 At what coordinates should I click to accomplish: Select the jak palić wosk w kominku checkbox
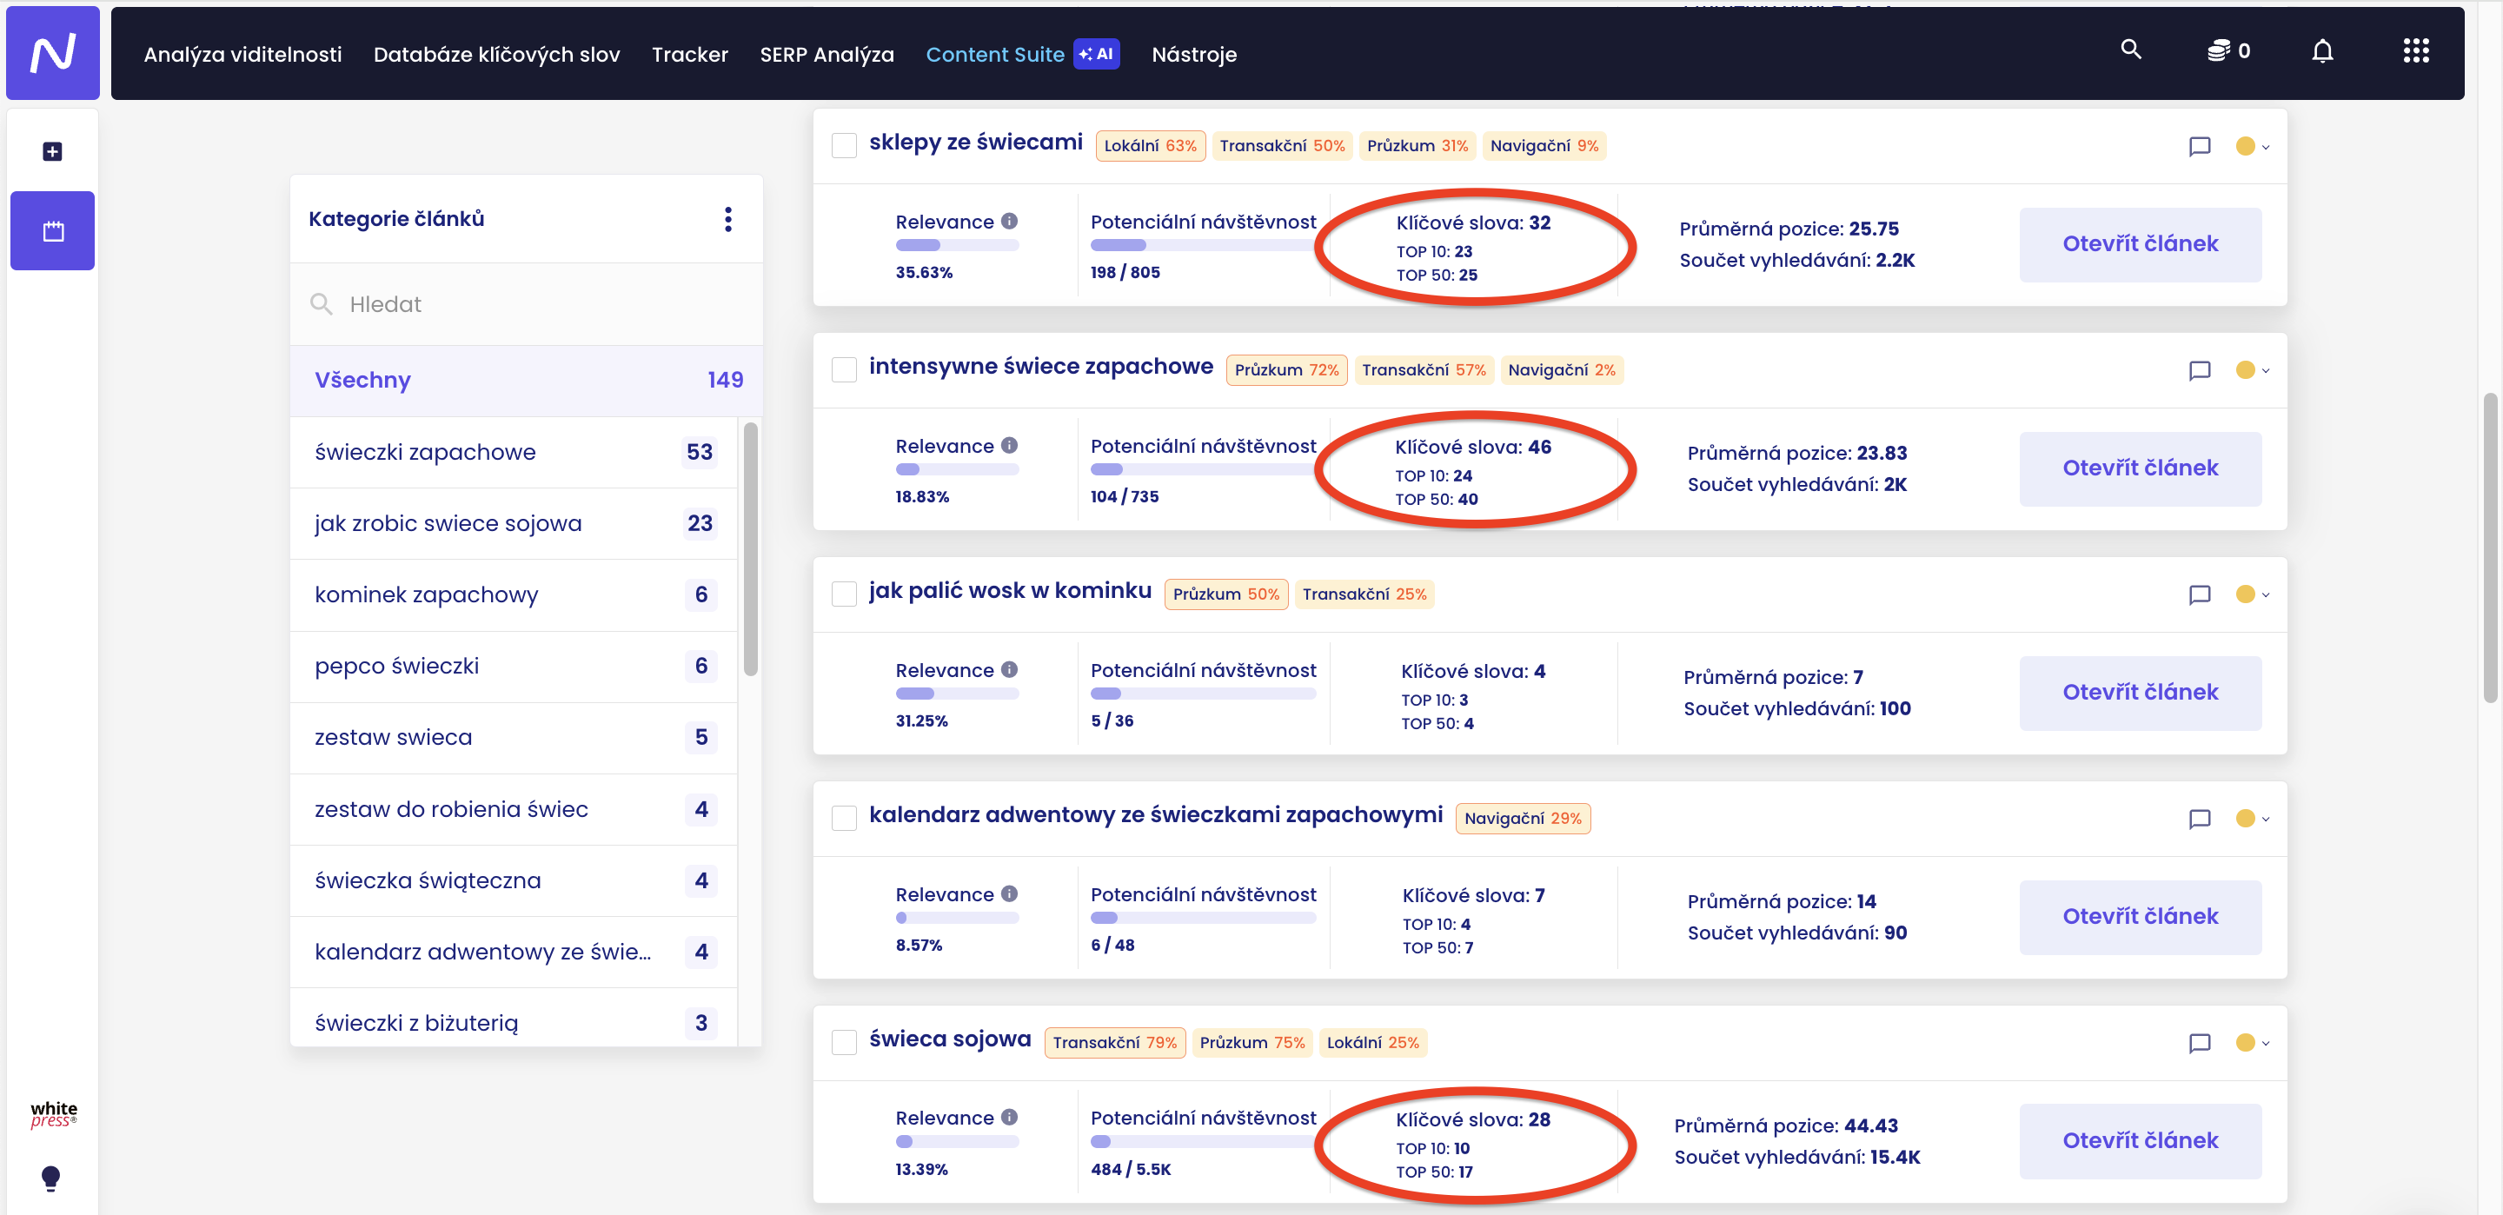pos(845,594)
